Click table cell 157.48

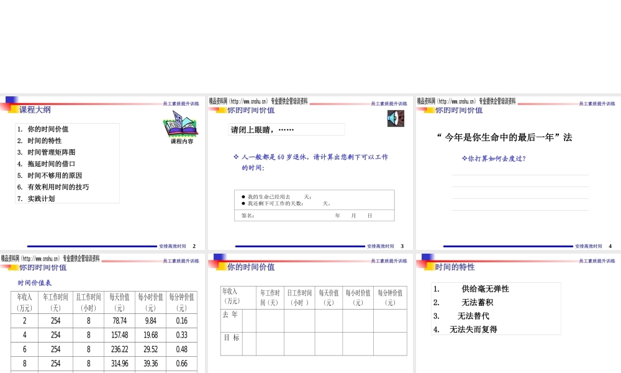[120, 335]
